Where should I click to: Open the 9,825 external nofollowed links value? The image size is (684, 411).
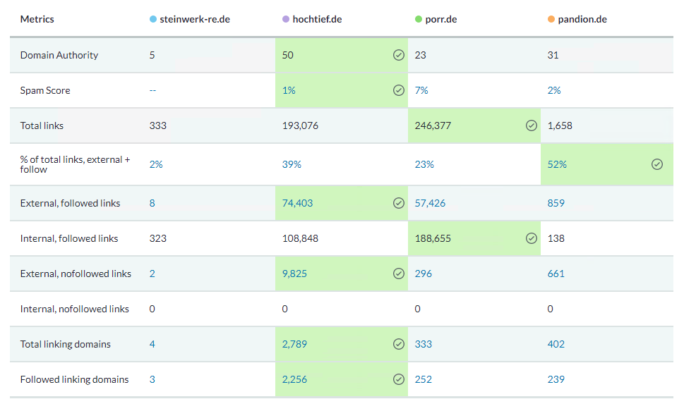click(294, 274)
